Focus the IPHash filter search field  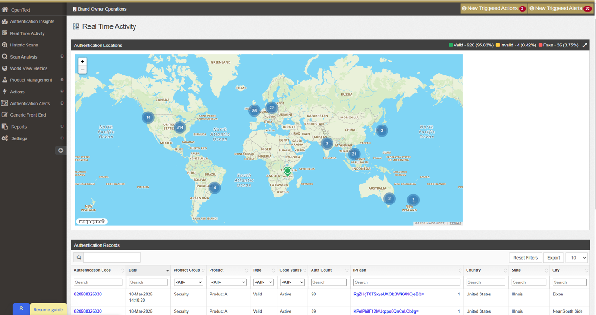point(406,282)
